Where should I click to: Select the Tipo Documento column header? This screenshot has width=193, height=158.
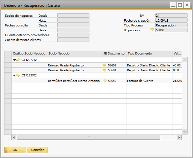tap(149, 54)
